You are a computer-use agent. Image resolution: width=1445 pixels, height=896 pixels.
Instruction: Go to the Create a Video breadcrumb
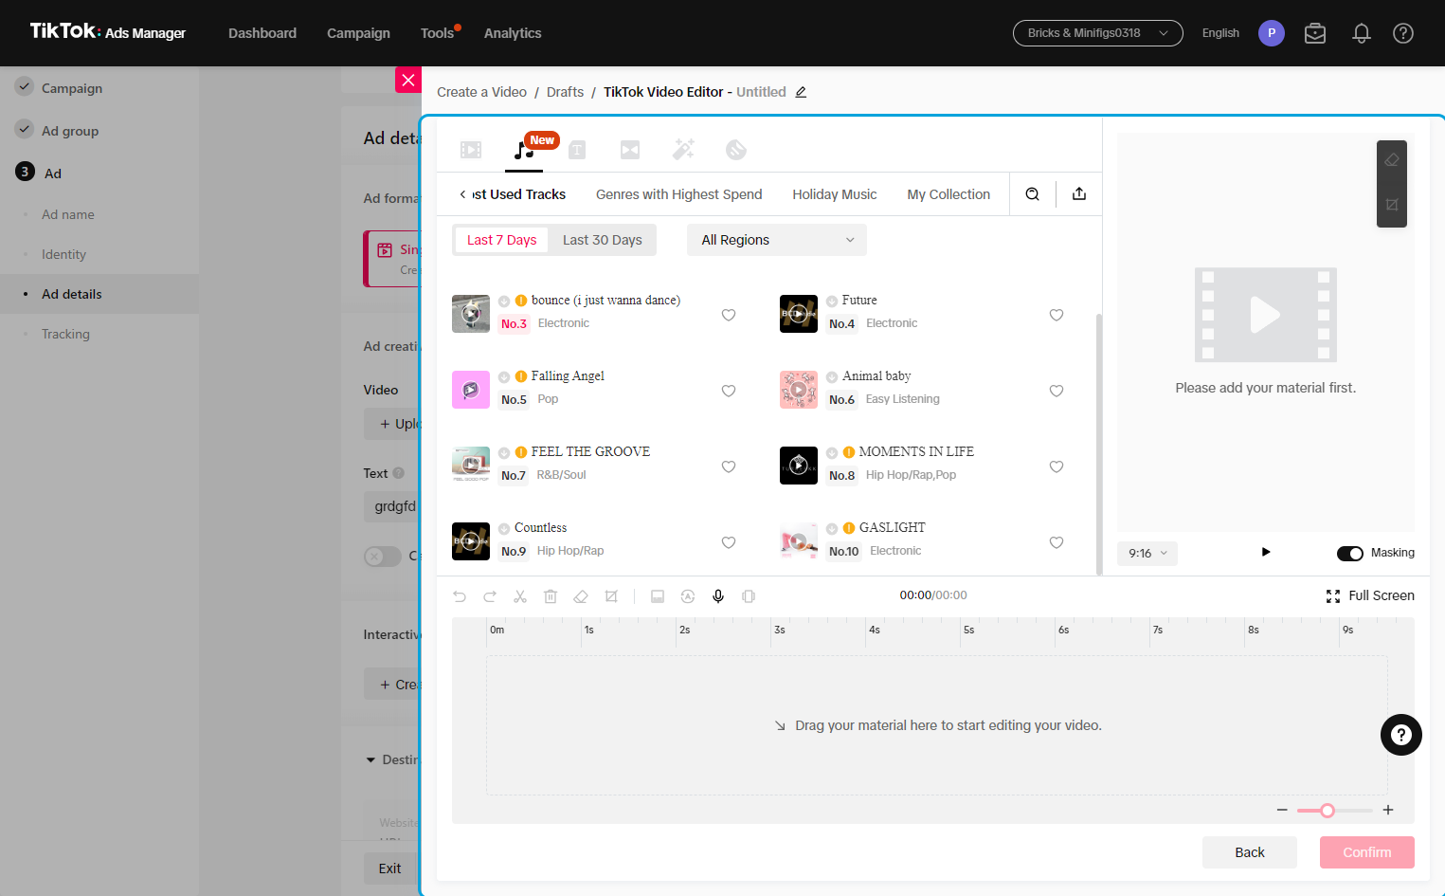(481, 92)
